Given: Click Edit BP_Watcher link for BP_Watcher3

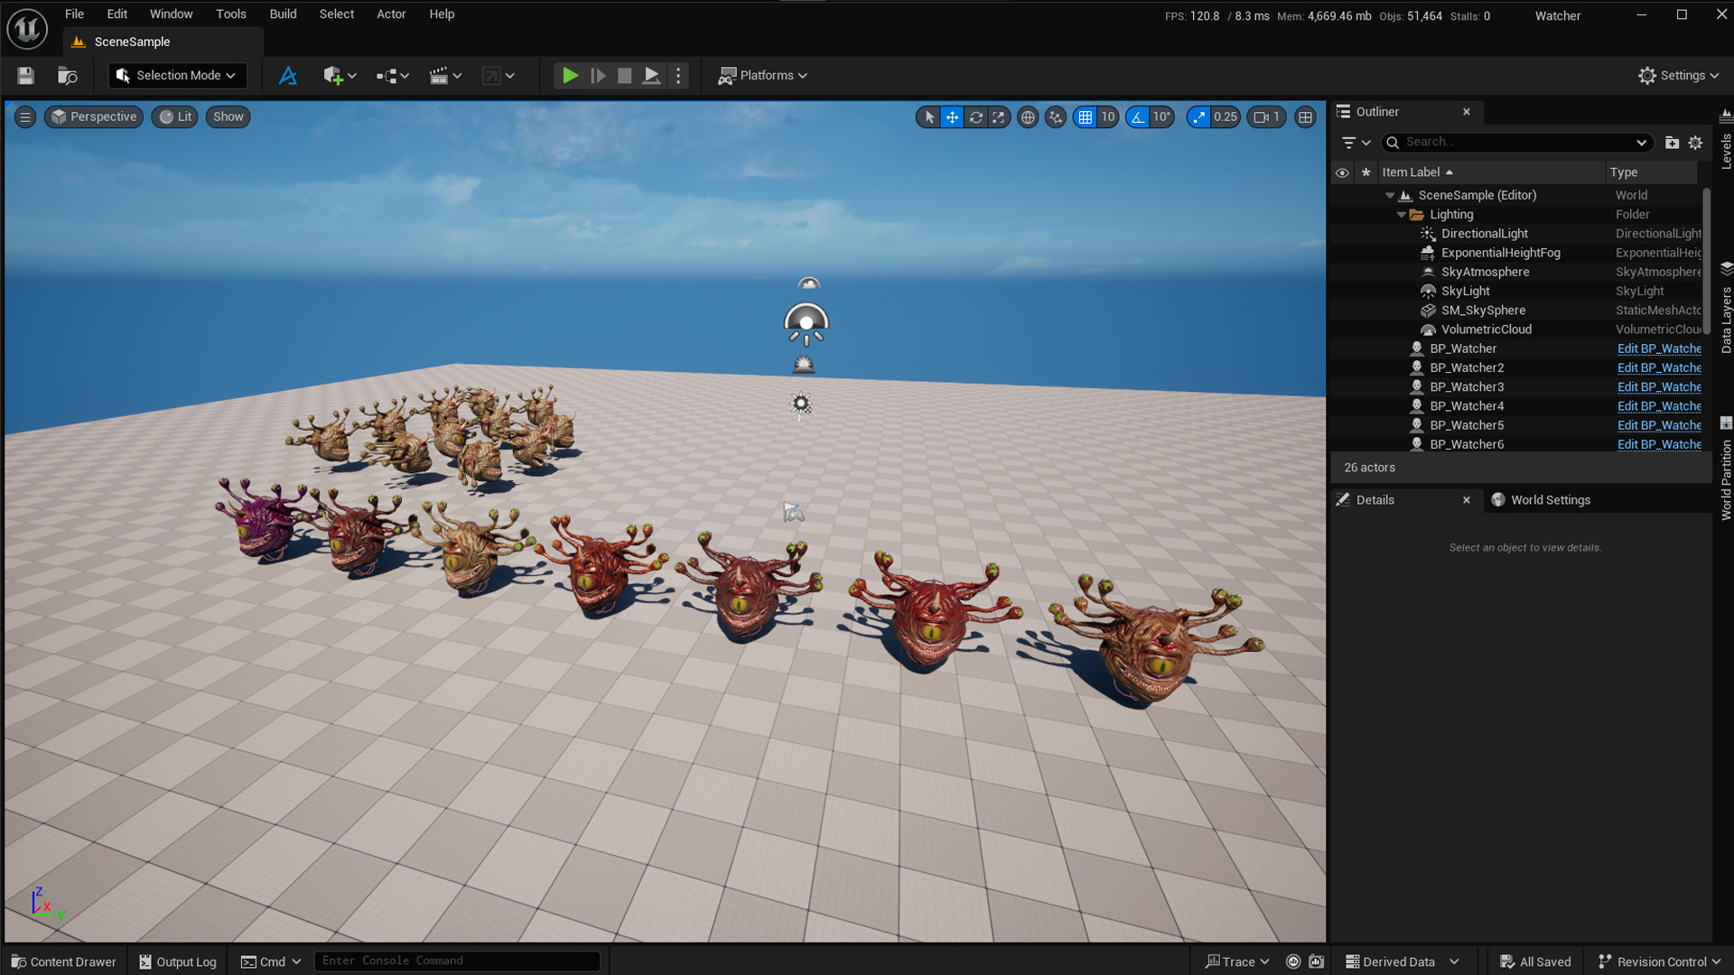Looking at the screenshot, I should (1658, 387).
